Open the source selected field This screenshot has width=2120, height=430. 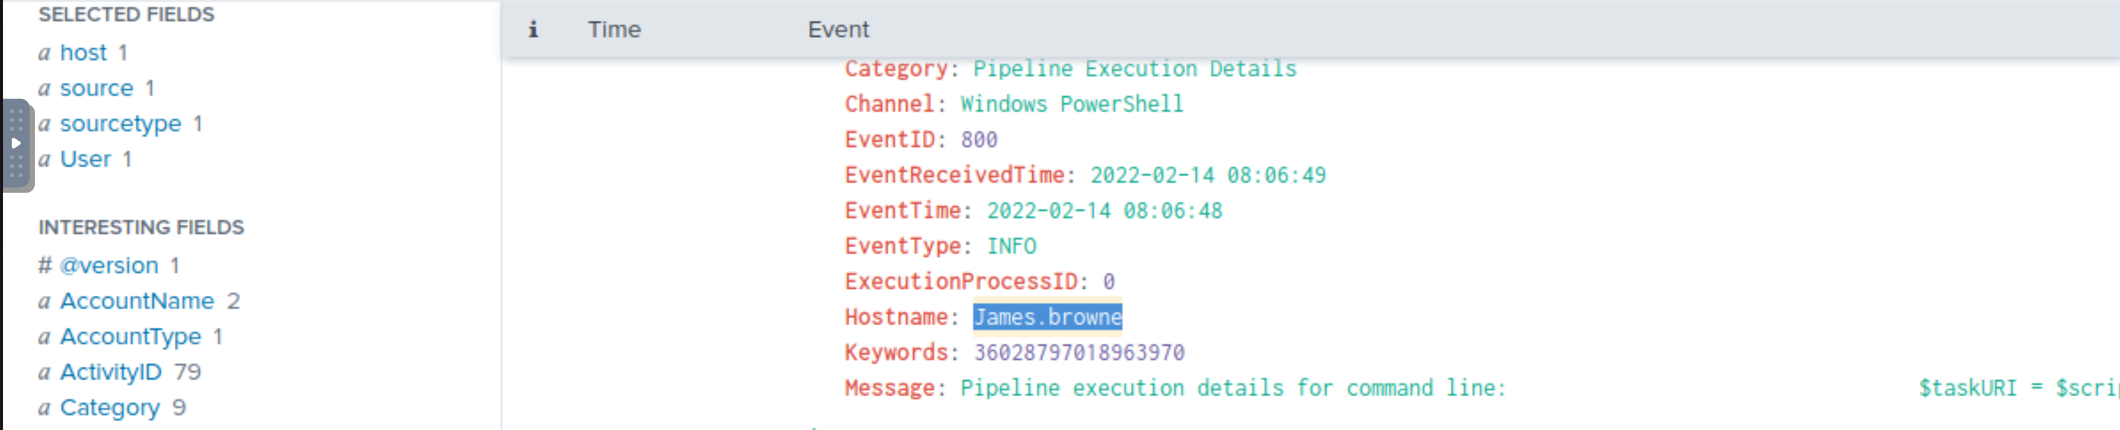[x=97, y=88]
